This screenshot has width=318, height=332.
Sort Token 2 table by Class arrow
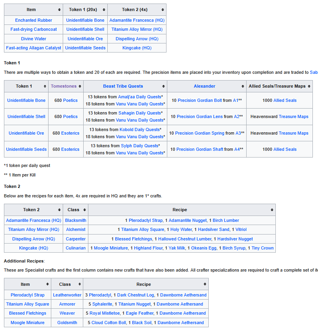point(85,210)
